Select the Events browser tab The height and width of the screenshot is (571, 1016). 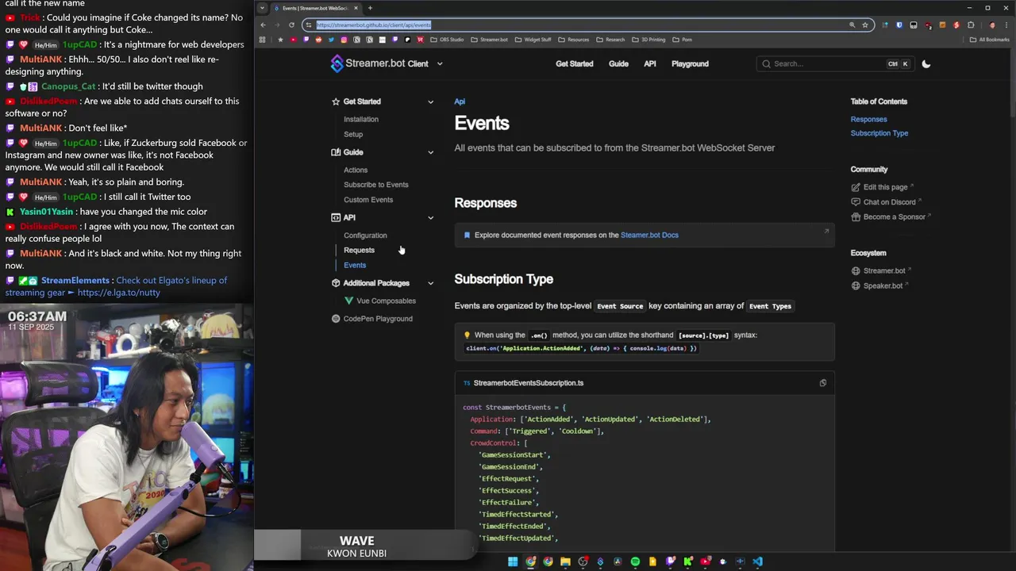[x=316, y=8]
